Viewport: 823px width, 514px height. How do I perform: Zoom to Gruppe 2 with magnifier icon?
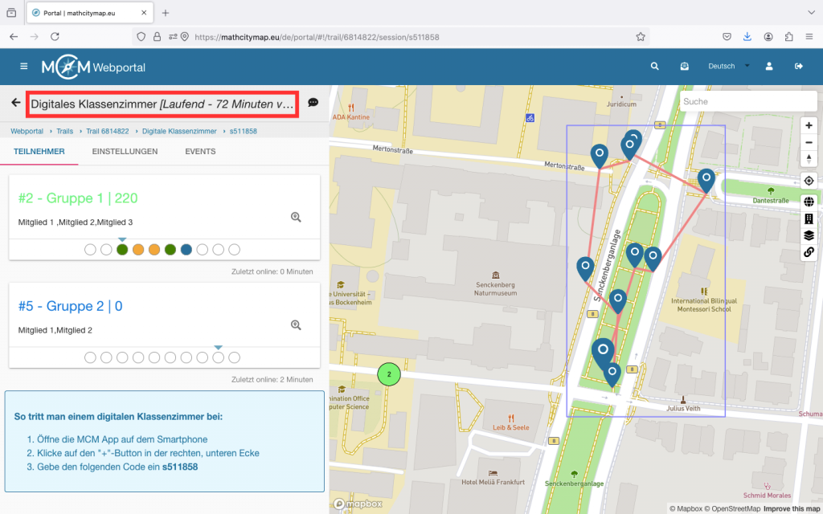pyautogui.click(x=296, y=325)
